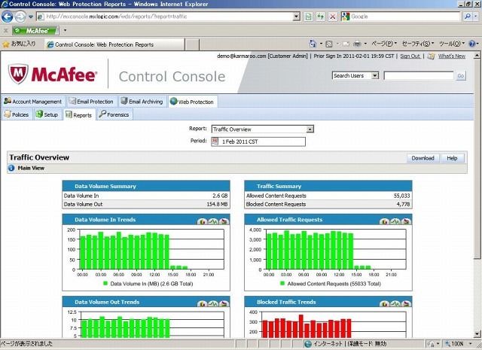This screenshot has height=350, width=482.
Task: Switch to the Email Archiving tab
Action: (142, 102)
